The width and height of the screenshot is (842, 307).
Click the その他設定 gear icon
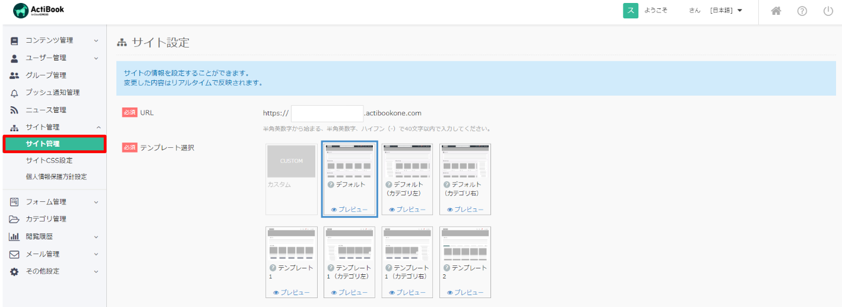(15, 271)
